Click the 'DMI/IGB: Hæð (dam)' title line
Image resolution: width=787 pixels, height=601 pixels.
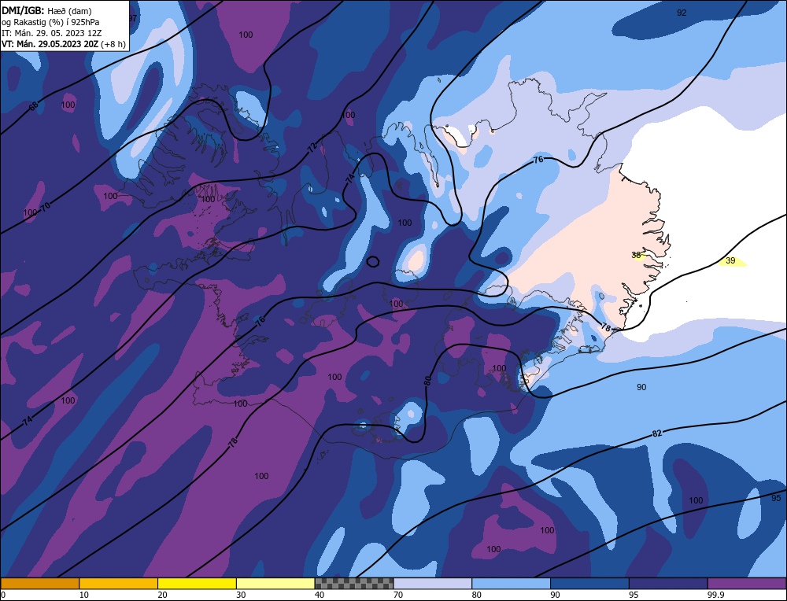coord(46,10)
